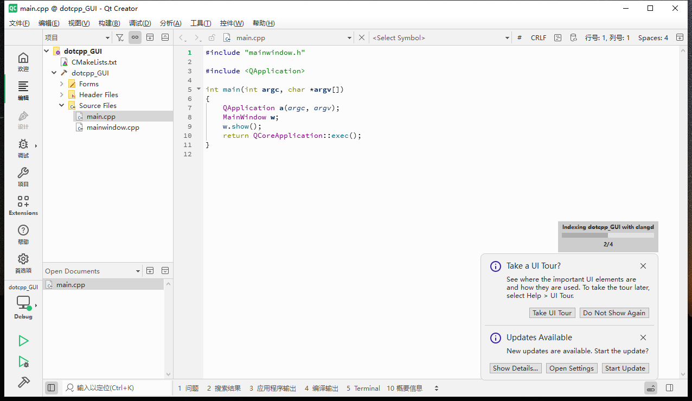Switch to 编辑 (Edit) mode
692x401 pixels.
[x=23, y=91]
